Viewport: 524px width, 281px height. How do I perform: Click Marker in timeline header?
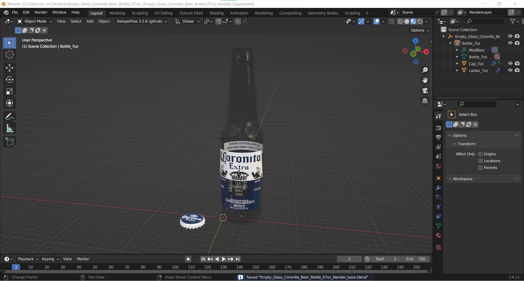(83, 259)
